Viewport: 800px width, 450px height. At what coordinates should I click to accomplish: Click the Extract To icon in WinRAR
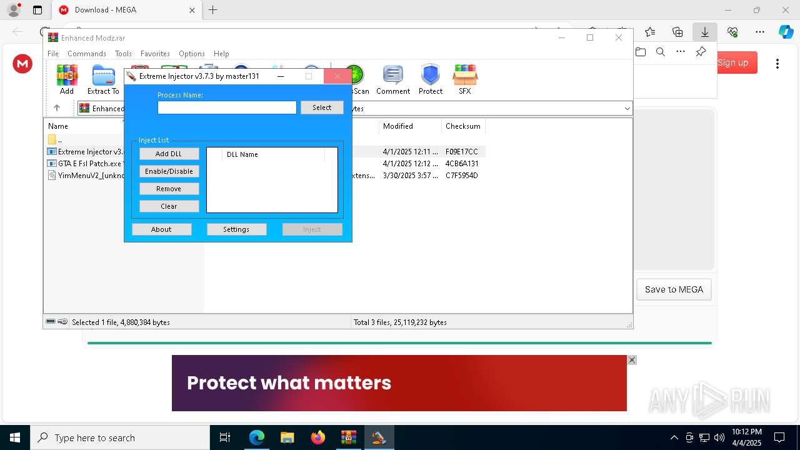click(x=103, y=79)
